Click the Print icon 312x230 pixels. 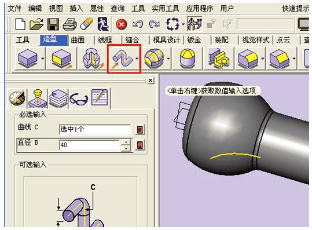tap(70, 24)
